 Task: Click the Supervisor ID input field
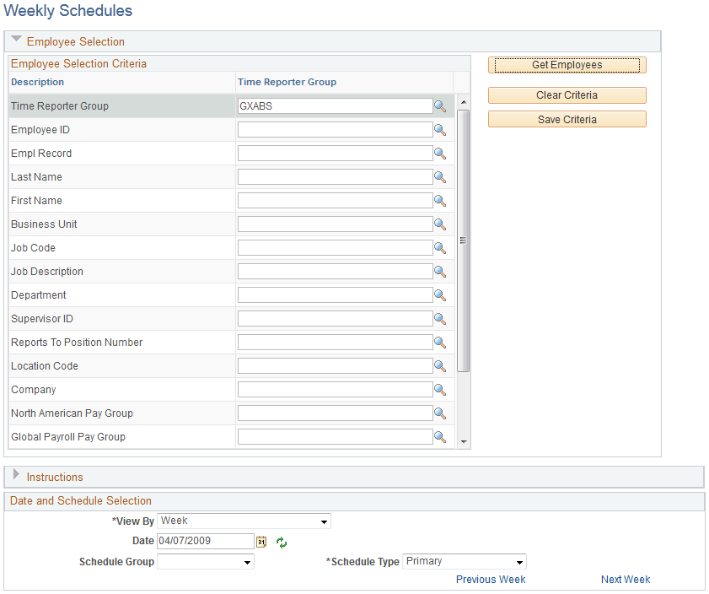point(335,318)
